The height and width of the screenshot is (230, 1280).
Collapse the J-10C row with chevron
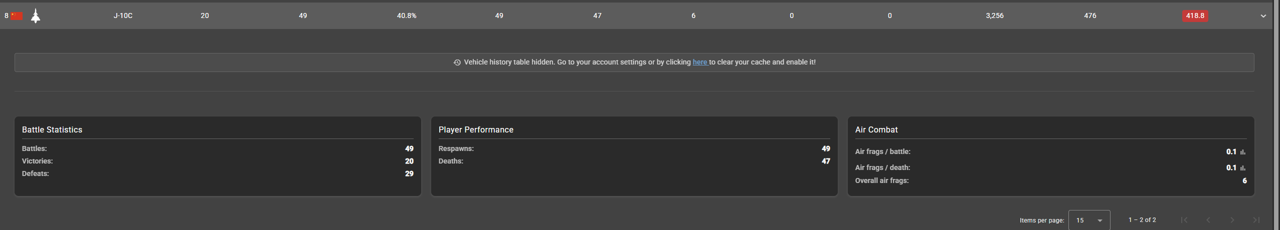pyautogui.click(x=1263, y=16)
